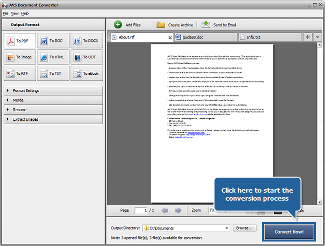
Task: Expand the Extract Images section
Action: (53, 119)
